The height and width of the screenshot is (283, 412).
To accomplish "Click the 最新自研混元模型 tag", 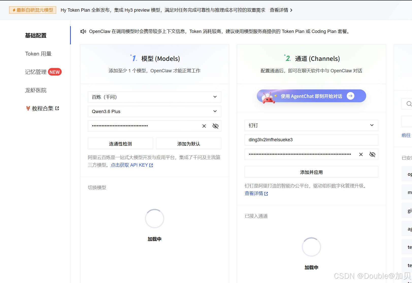I will tap(32, 10).
